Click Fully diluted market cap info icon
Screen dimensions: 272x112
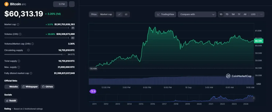31,73
